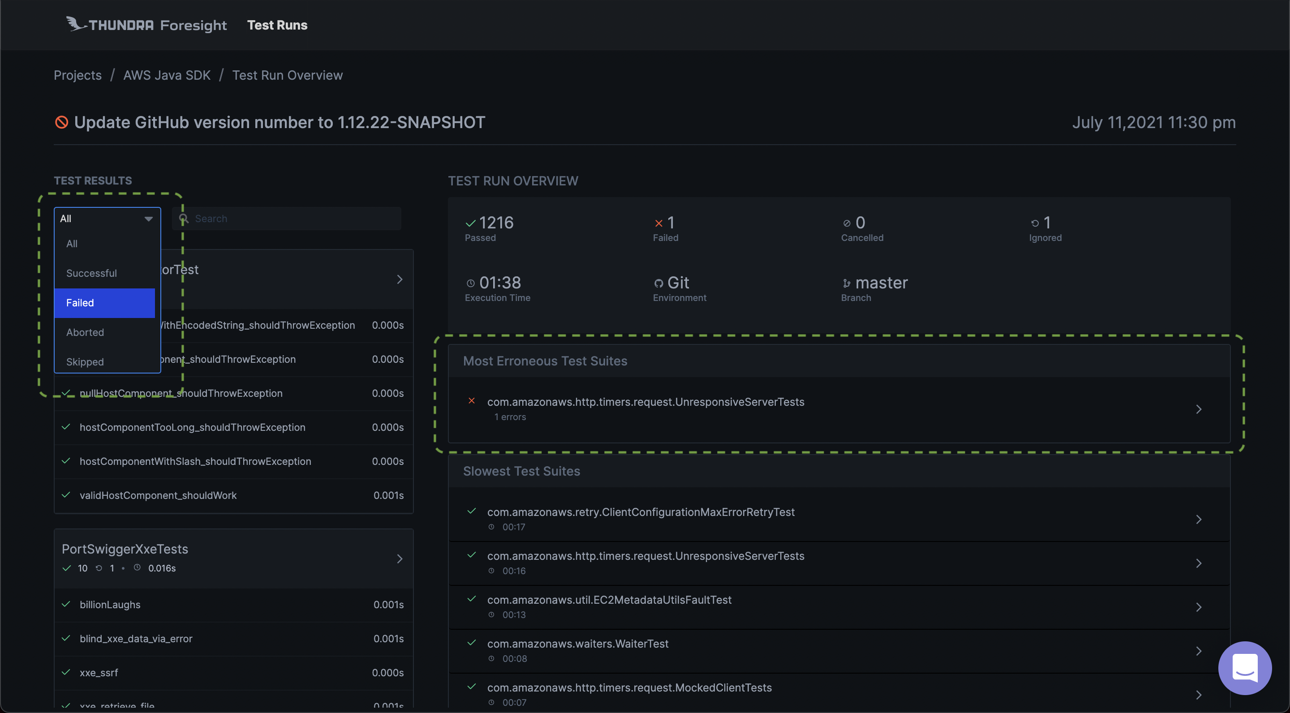Screen dimensions: 1290x713
Task: Select the billionLaughs test row
Action: [x=233, y=605]
